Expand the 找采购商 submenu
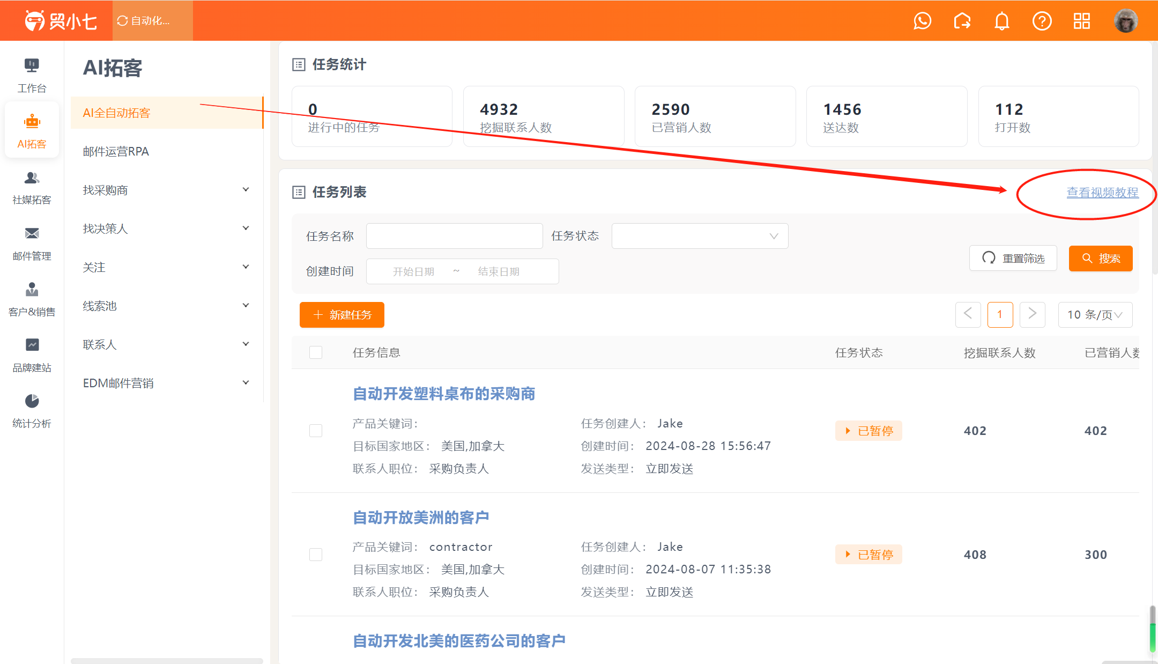This screenshot has width=1158, height=664. (167, 190)
